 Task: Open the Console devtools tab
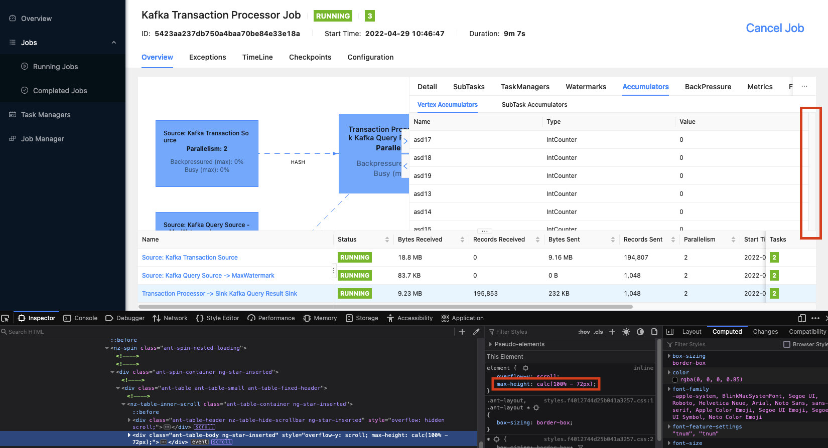pos(80,318)
